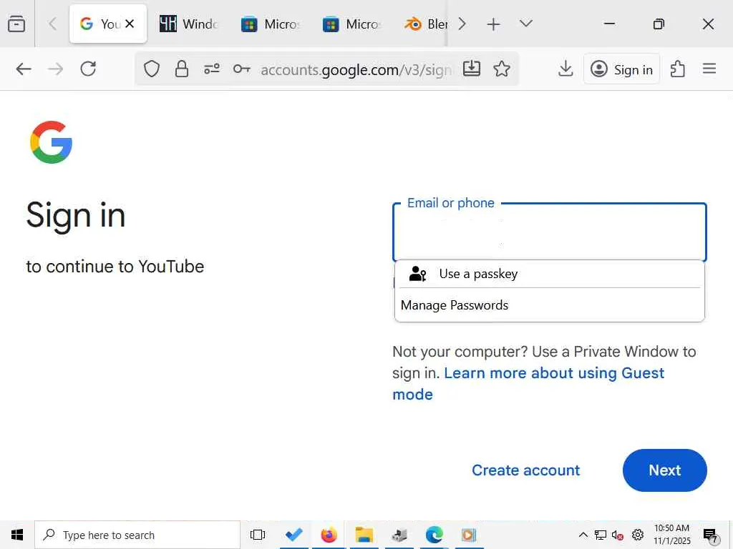Reload the current page
Viewport: 733px width, 549px height.
(88, 69)
